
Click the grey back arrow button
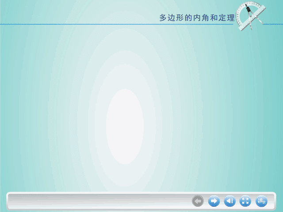(198, 201)
